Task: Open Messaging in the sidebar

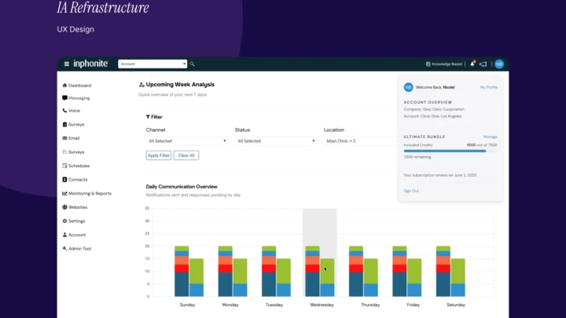Action: (75, 98)
